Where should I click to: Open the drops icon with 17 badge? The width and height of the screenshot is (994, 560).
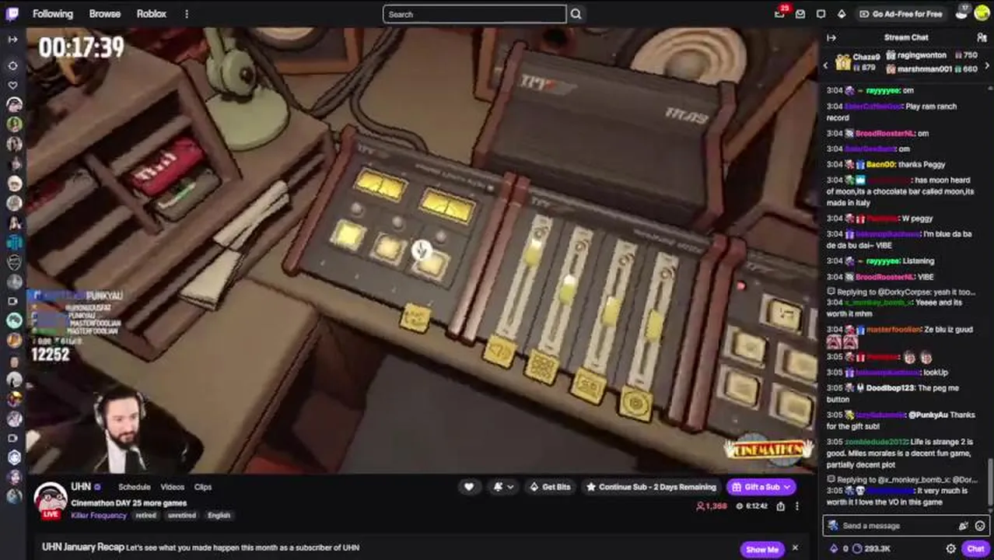[x=963, y=12]
